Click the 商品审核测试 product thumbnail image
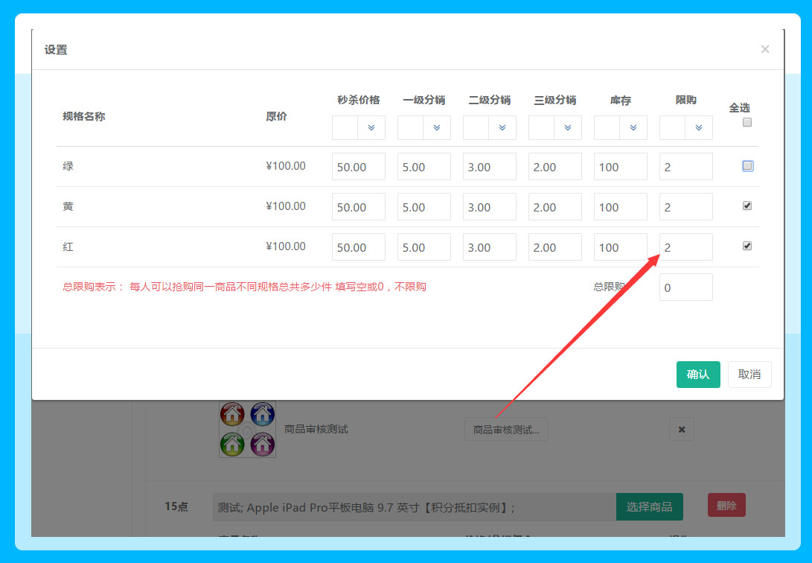 (x=247, y=429)
